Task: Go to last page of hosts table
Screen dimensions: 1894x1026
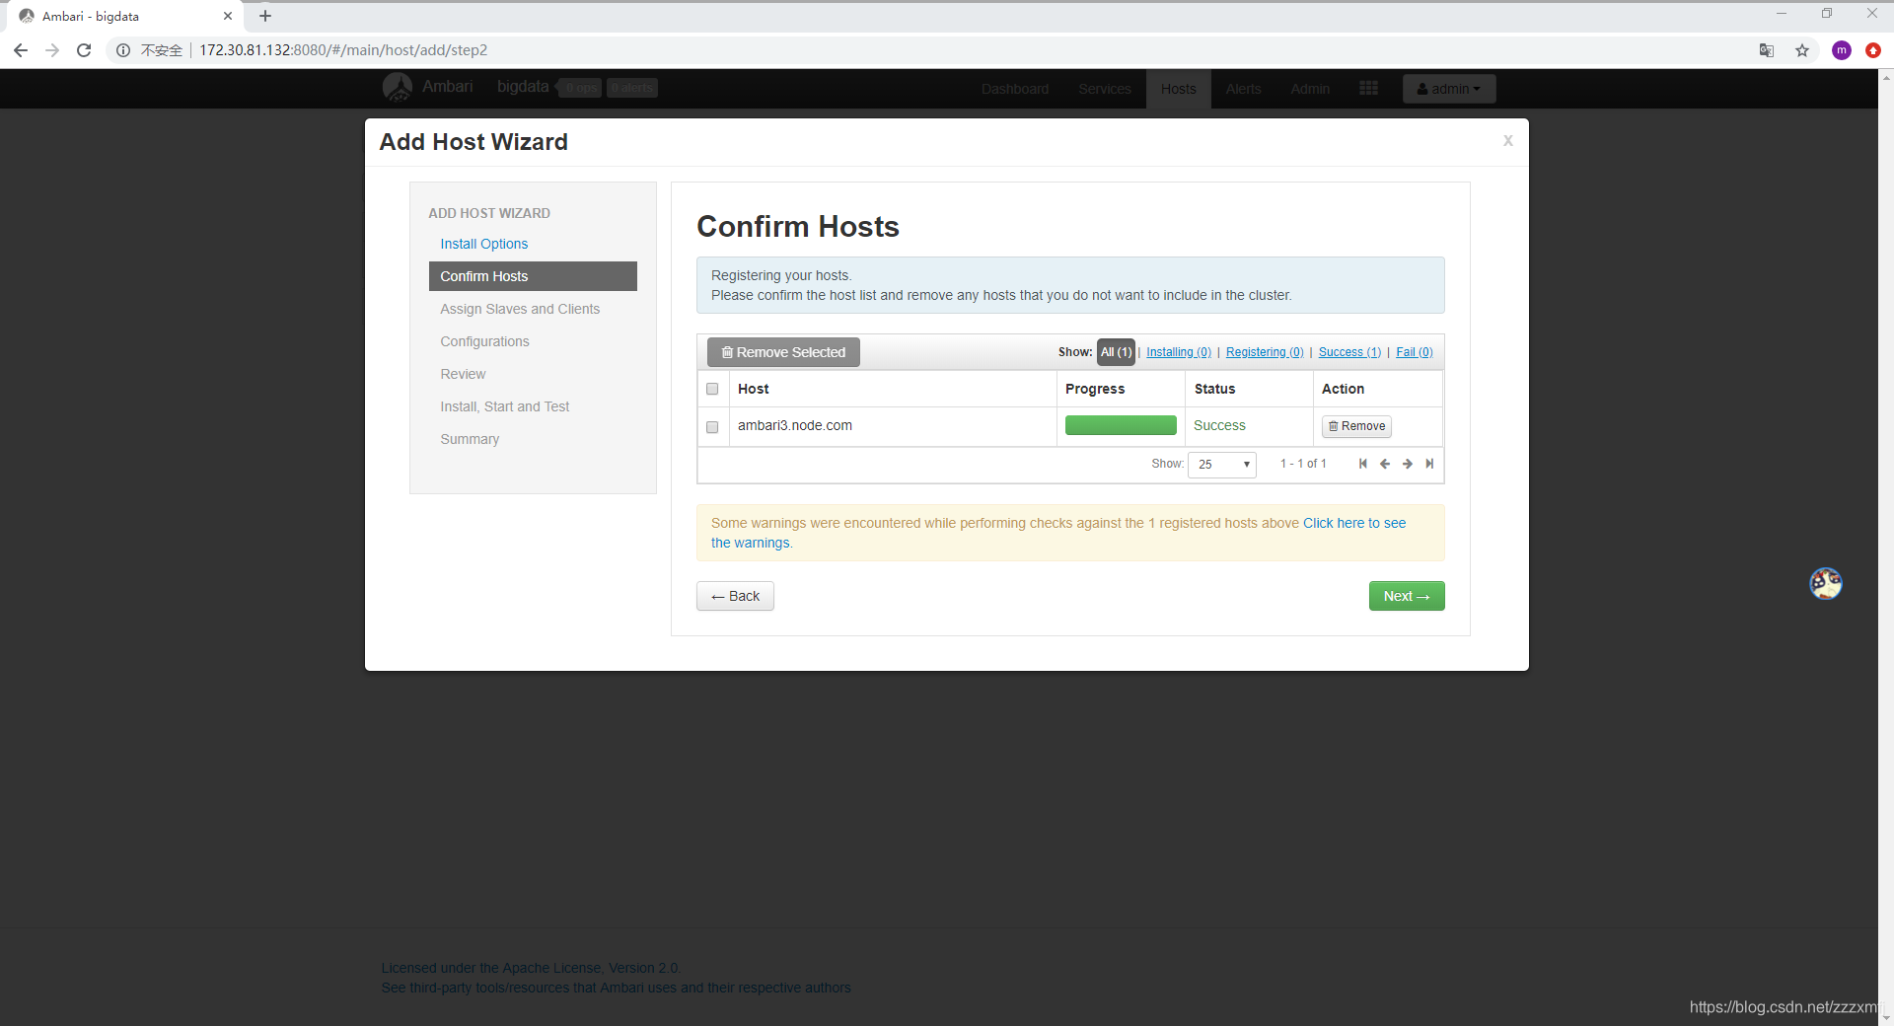Action: [1429, 464]
